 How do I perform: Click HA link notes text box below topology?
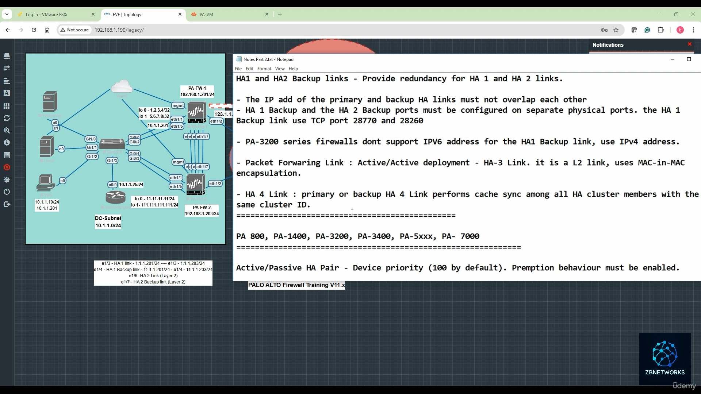pyautogui.click(x=153, y=273)
